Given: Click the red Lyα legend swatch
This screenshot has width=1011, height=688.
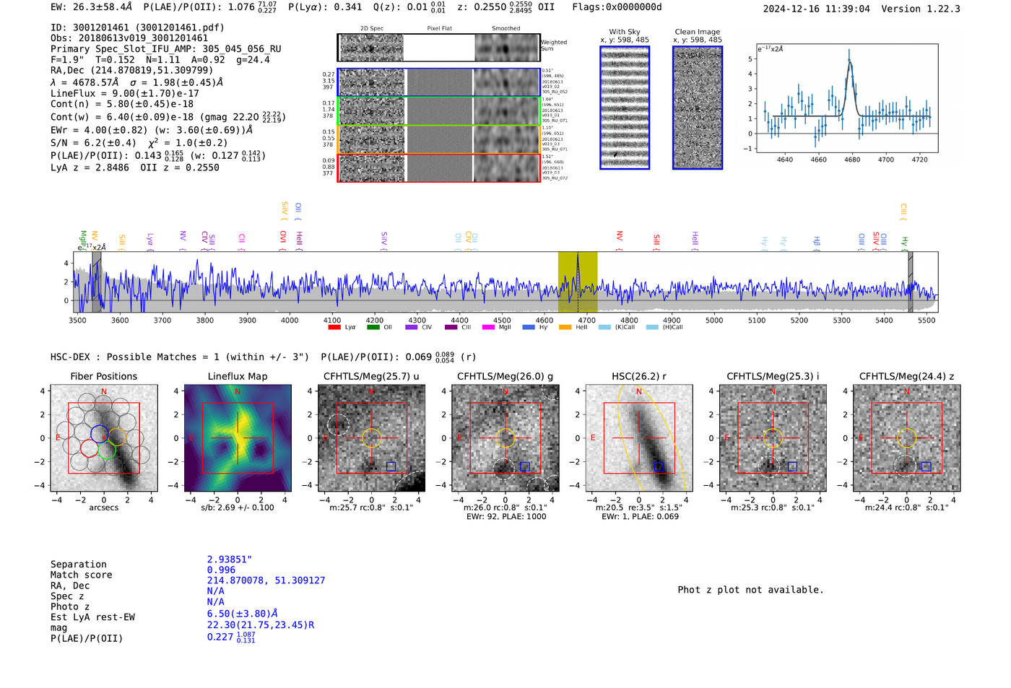Looking at the screenshot, I should coord(334,327).
